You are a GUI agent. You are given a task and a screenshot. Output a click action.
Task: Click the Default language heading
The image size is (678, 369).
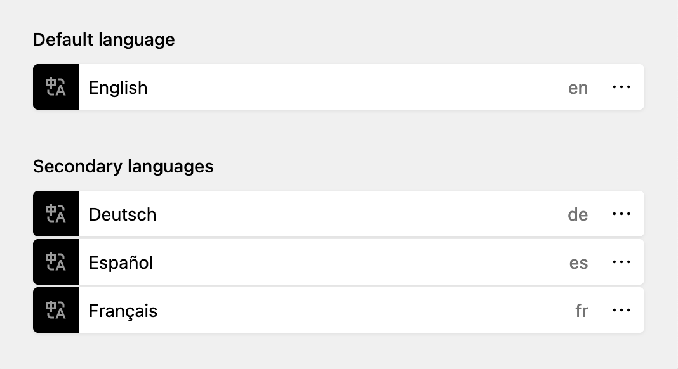[x=103, y=40]
